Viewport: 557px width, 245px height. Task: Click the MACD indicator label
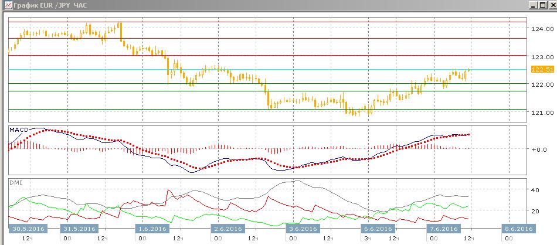point(19,130)
